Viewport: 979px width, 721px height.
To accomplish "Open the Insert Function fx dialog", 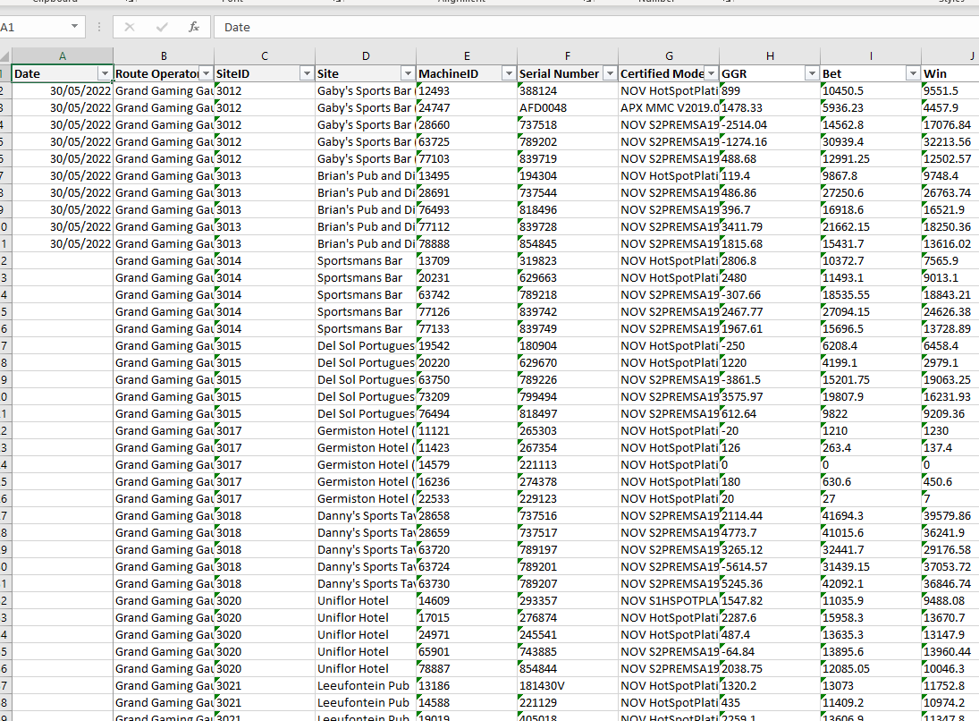I will pos(194,27).
